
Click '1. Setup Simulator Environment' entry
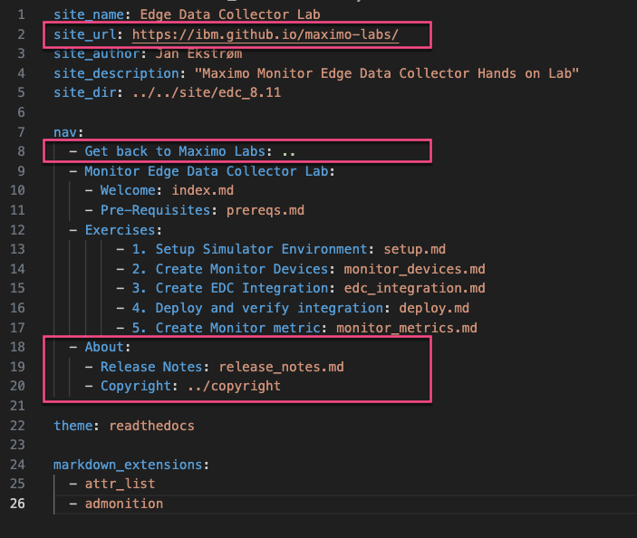(x=249, y=249)
